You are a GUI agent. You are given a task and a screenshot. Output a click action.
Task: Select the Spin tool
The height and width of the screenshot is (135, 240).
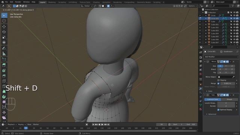click(x=4, y=97)
